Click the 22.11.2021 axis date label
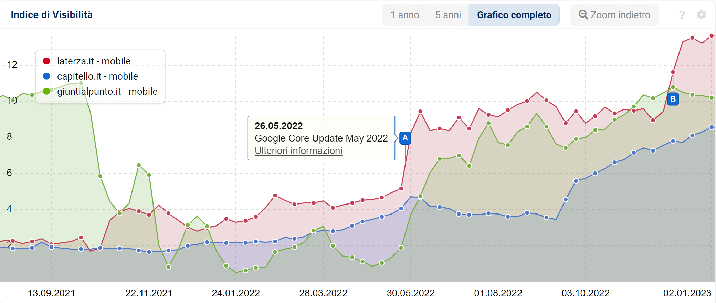This screenshot has width=716, height=303. point(149,293)
